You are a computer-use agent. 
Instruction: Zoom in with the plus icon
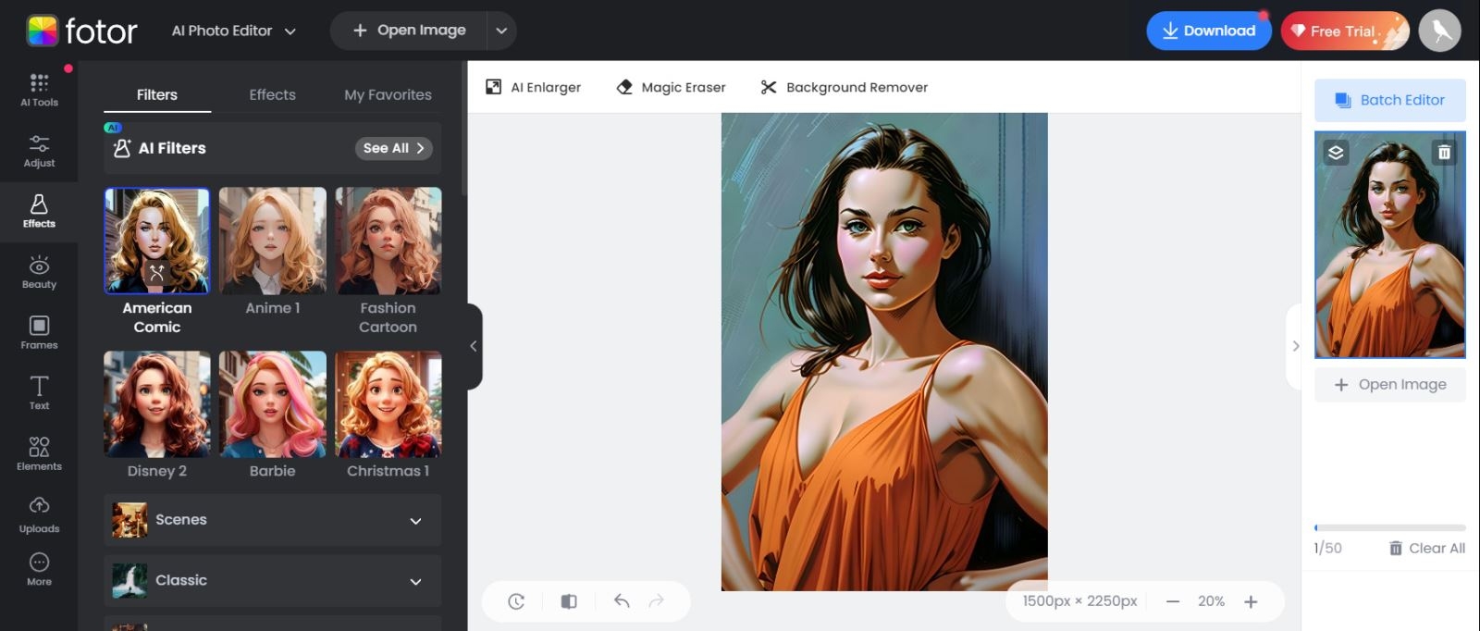1251,601
